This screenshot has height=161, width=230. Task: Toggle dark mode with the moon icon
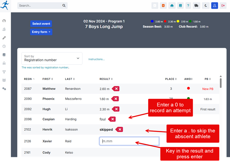tap(206, 5)
